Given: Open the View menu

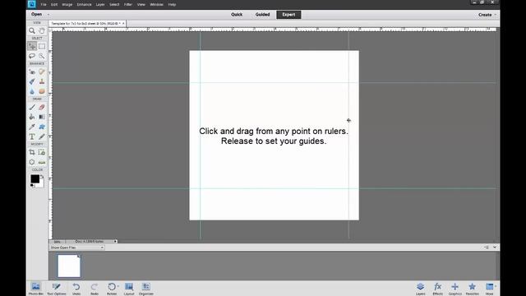Looking at the screenshot, I should pos(141,5).
